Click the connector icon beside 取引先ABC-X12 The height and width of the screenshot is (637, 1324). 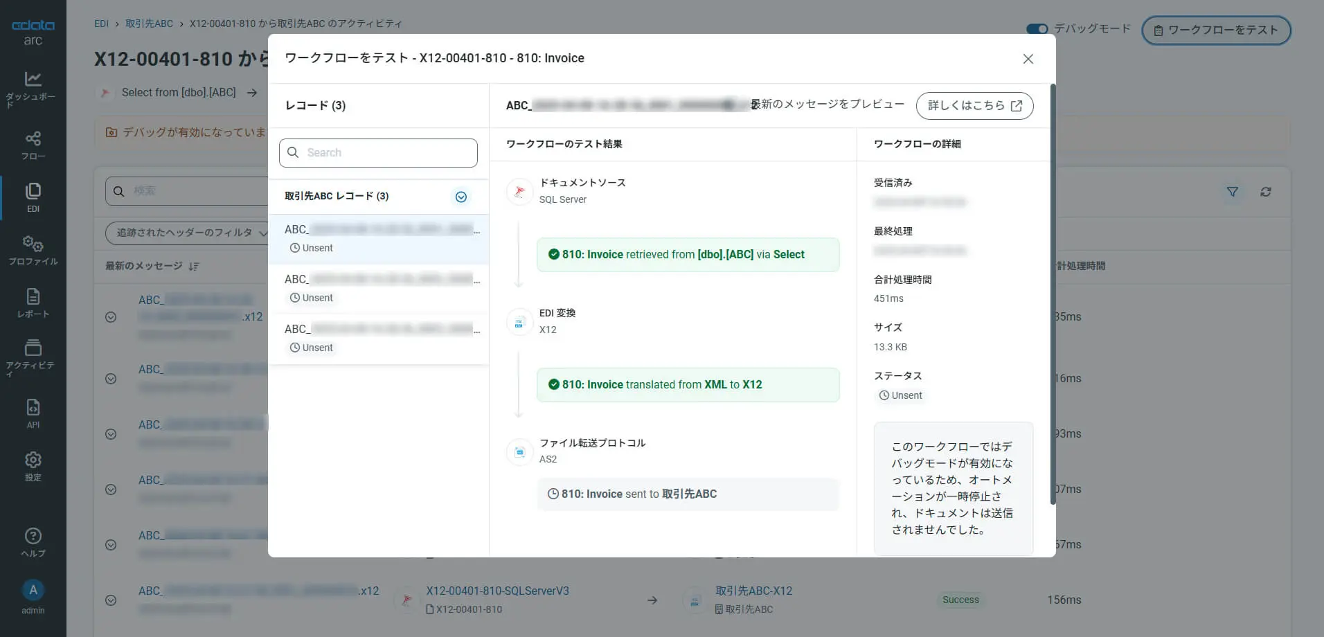point(695,600)
